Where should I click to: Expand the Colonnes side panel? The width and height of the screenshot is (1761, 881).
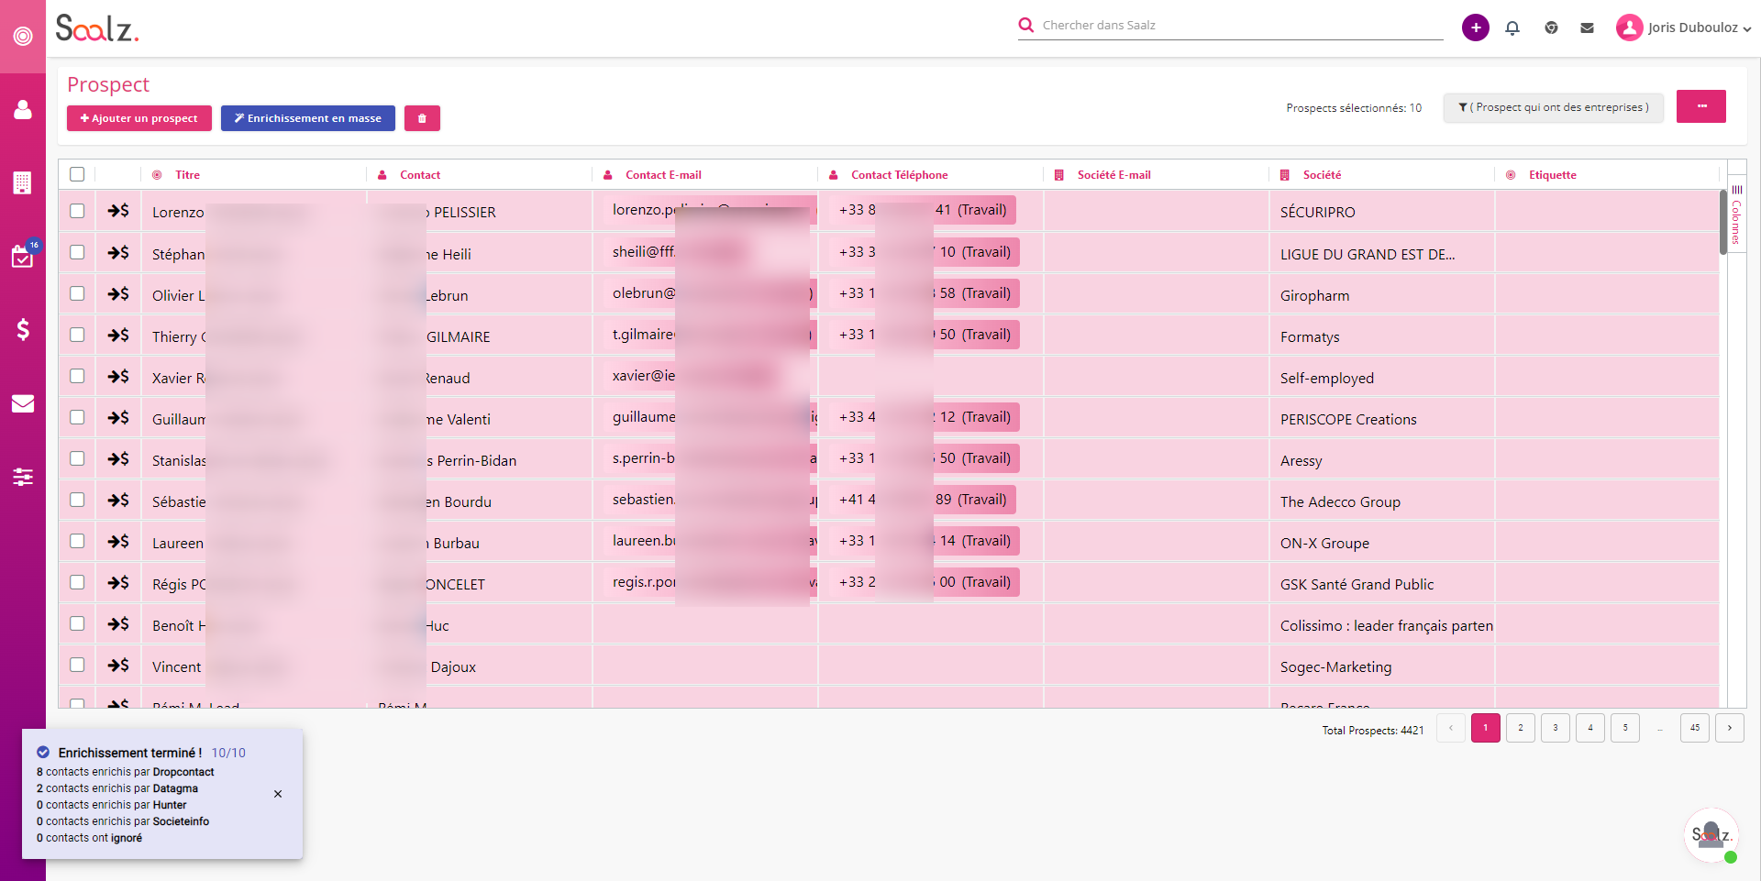pos(1736,215)
